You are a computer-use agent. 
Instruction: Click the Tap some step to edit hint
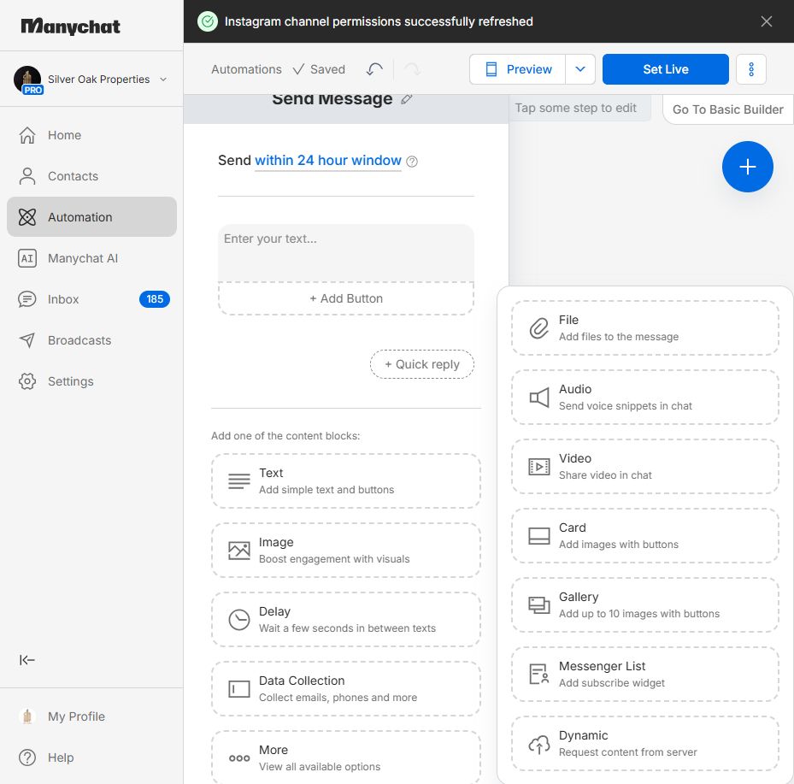pyautogui.click(x=576, y=108)
